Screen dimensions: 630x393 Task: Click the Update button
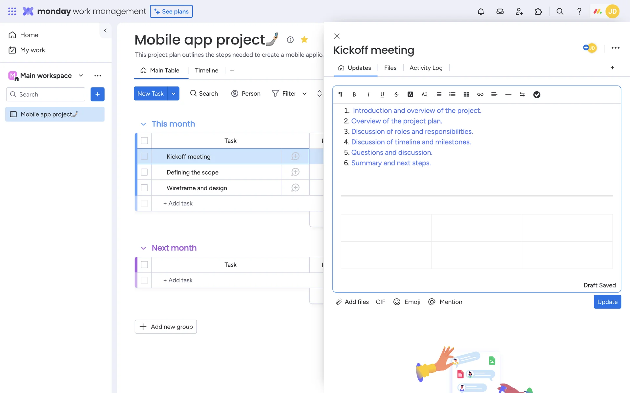[607, 302]
